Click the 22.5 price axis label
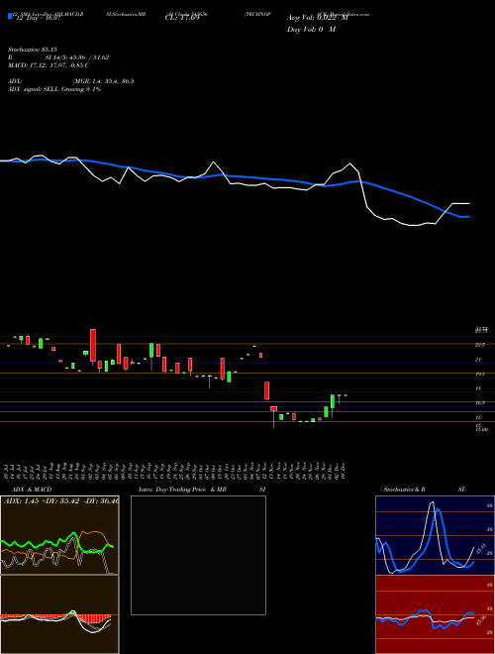Image resolution: width=495 pixels, height=654 pixels. pos(480,345)
